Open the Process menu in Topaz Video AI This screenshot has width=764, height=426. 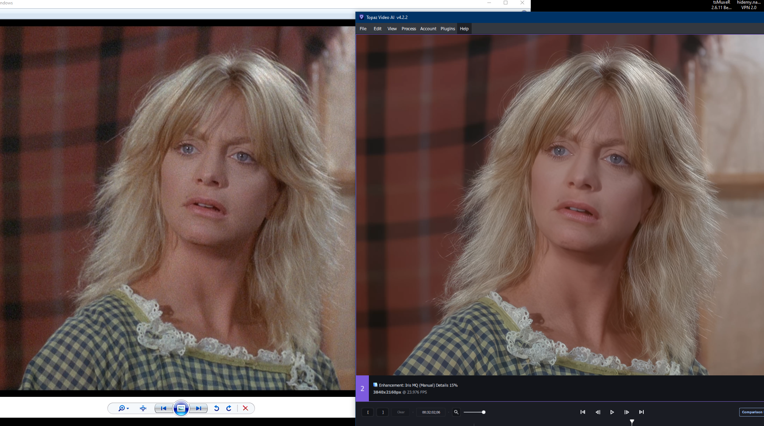click(x=409, y=29)
